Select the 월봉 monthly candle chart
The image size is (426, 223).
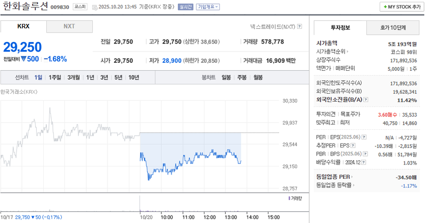[258, 77]
